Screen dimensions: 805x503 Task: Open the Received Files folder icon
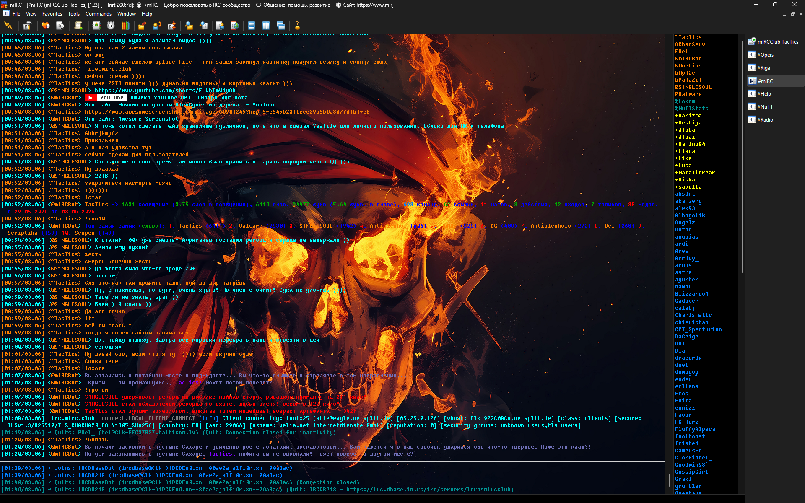tap(189, 26)
